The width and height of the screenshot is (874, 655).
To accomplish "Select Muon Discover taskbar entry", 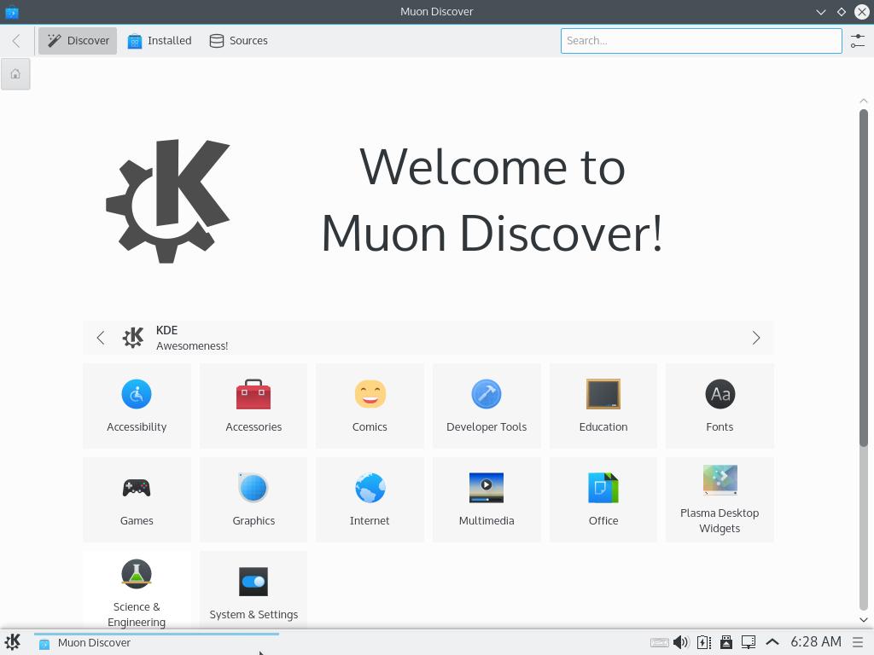I will click(x=156, y=642).
